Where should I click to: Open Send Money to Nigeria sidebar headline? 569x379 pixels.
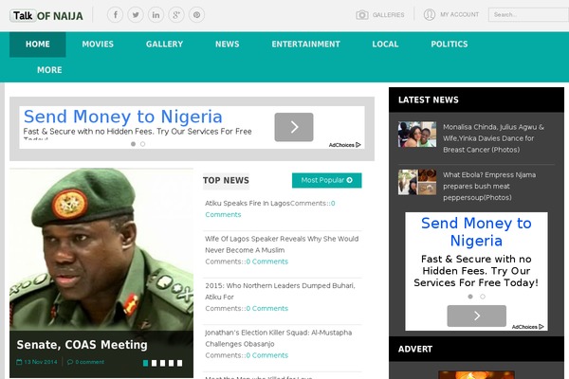476,232
